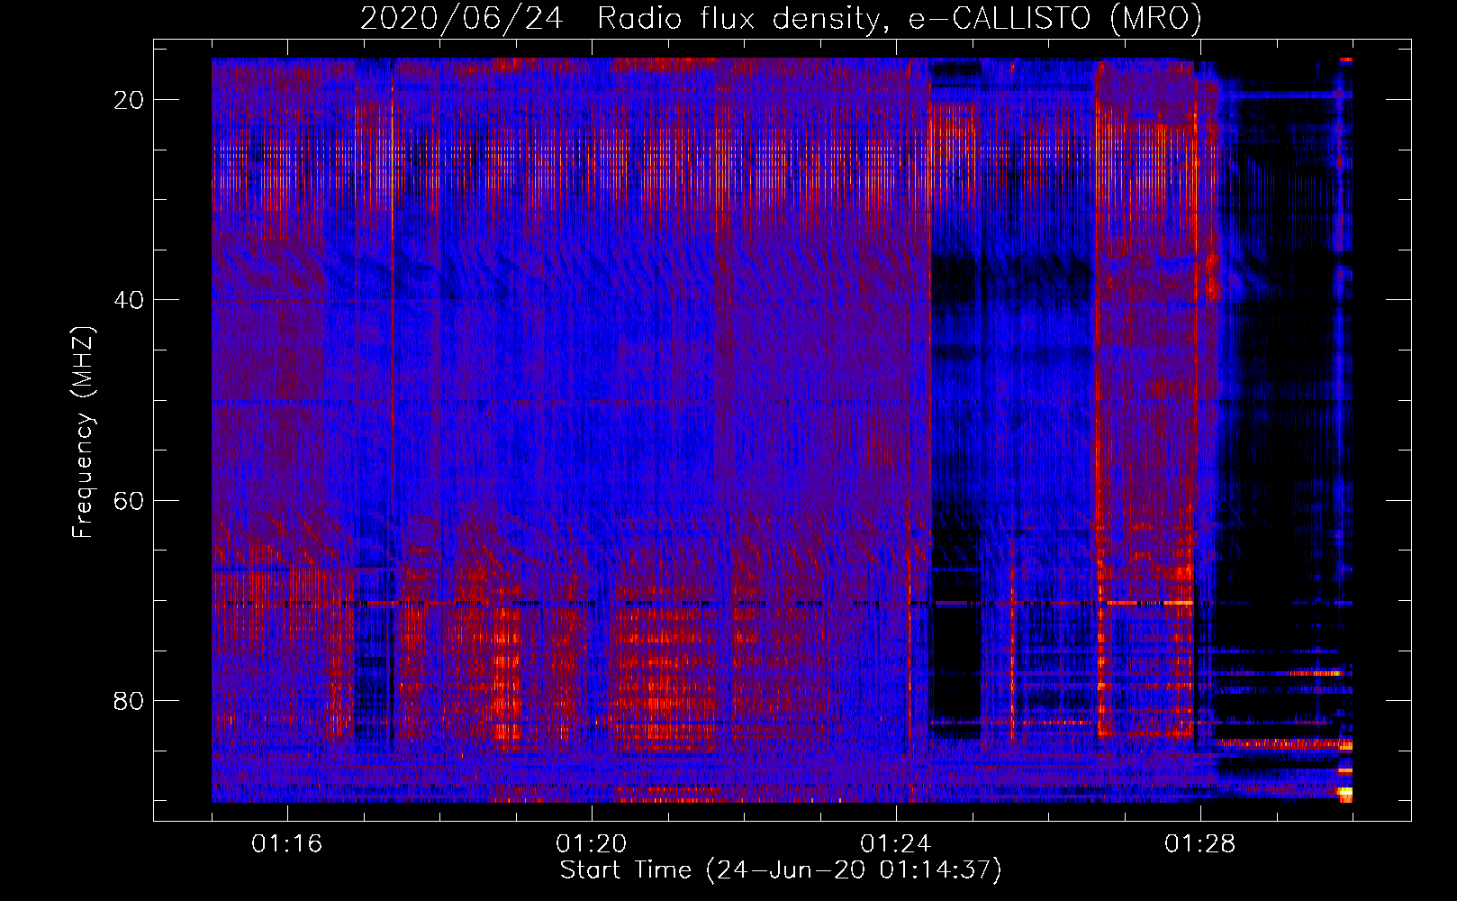The height and width of the screenshot is (901, 1457).
Task: Click the 80 MHz frequency tick label
Action: 130,700
